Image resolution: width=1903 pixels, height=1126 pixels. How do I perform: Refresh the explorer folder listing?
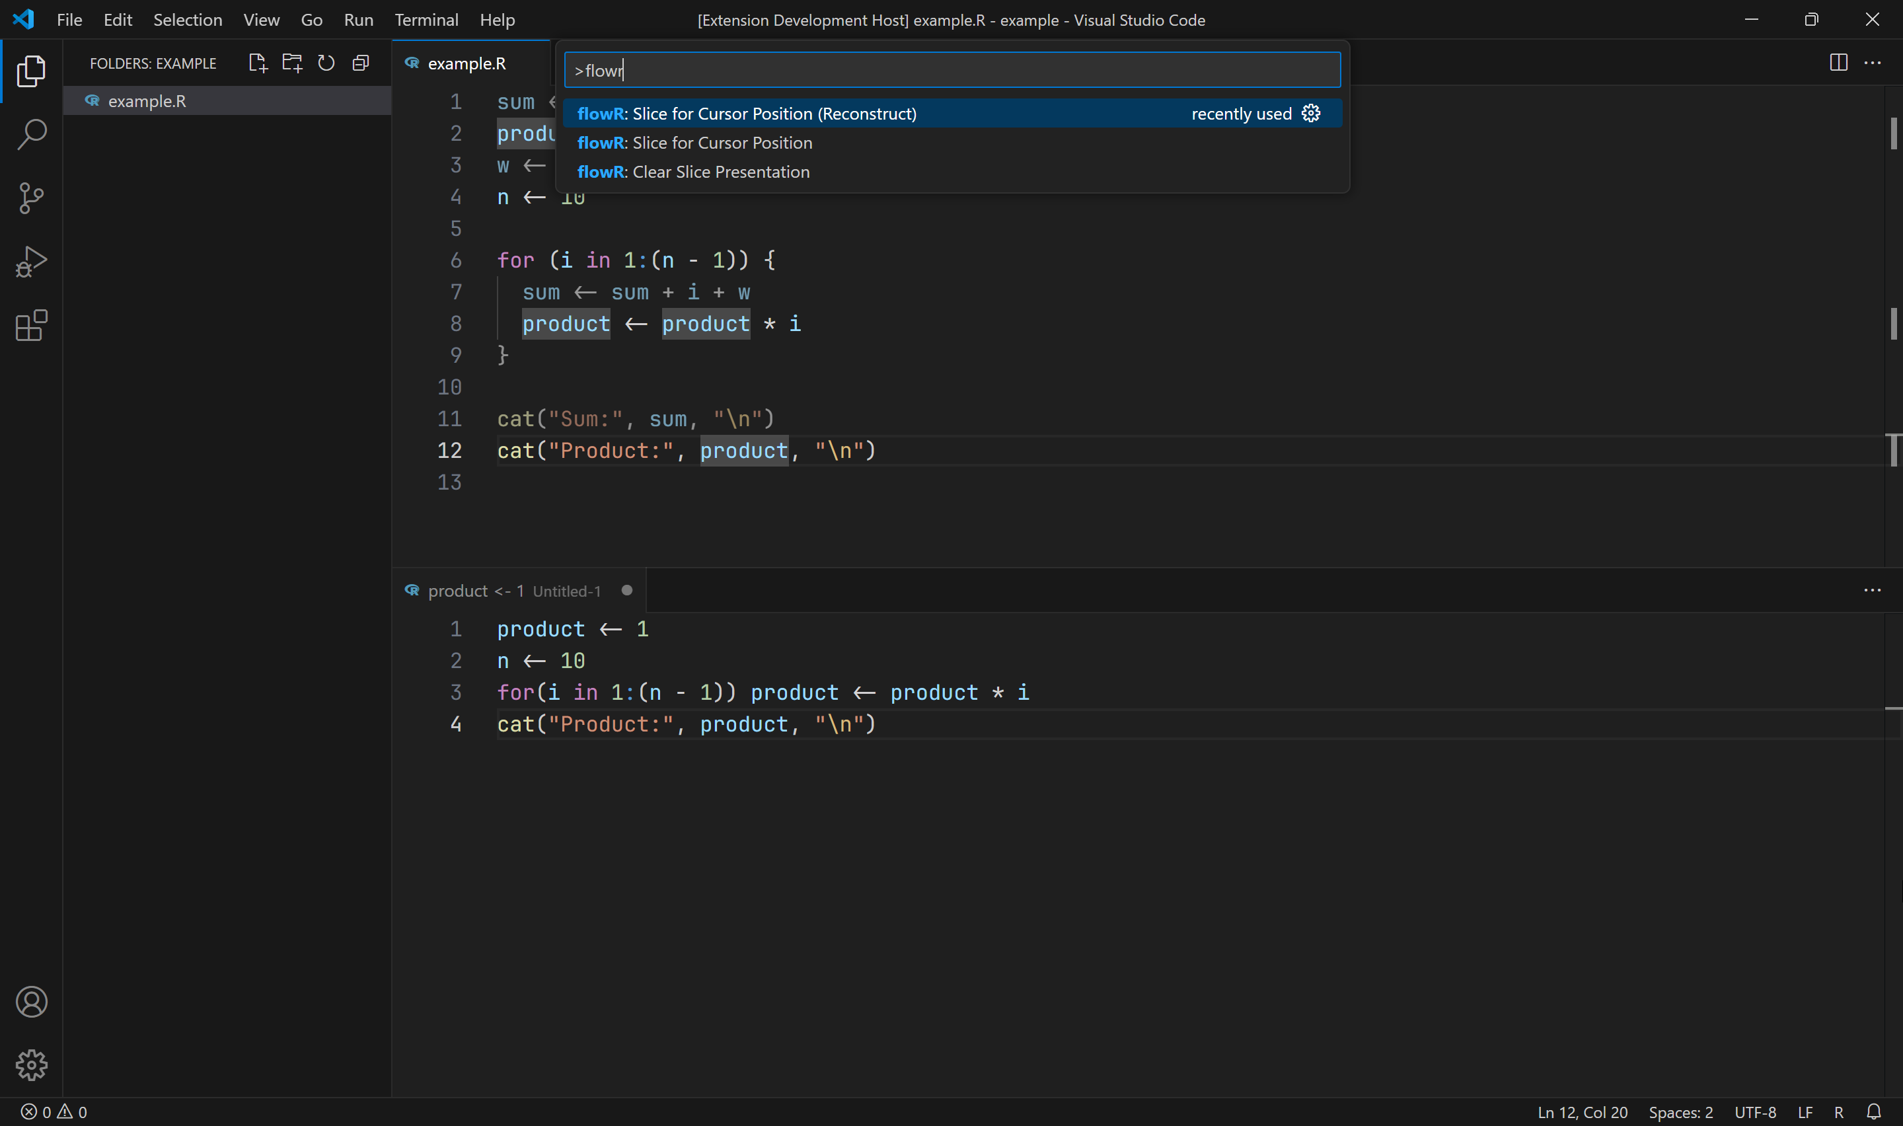326,63
